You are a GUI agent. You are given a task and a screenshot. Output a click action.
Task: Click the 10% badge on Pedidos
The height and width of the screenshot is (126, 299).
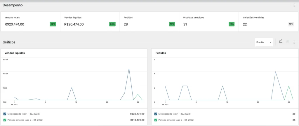[172, 24]
